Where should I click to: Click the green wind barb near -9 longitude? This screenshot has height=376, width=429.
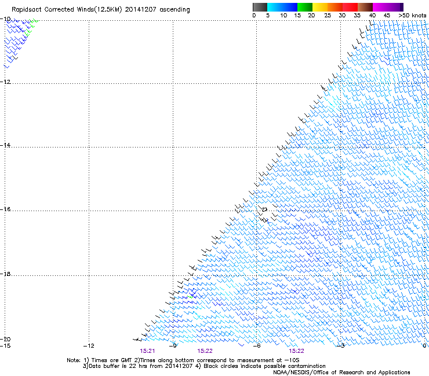click(190, 297)
